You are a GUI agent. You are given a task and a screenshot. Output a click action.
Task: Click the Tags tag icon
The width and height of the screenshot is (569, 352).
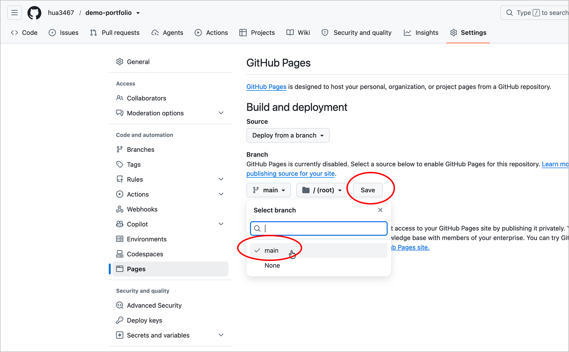[120, 164]
